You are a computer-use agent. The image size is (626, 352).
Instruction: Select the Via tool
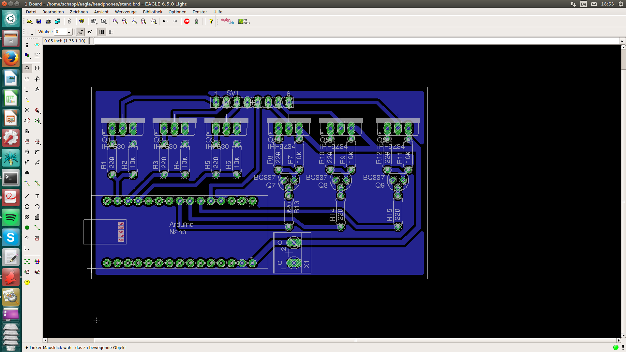click(27, 227)
